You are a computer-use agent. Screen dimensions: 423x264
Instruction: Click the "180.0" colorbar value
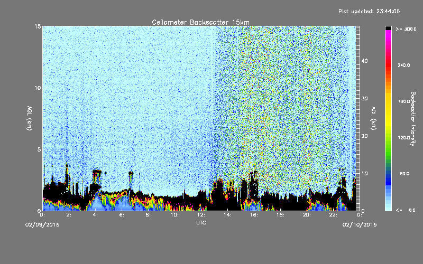pyautogui.click(x=404, y=101)
